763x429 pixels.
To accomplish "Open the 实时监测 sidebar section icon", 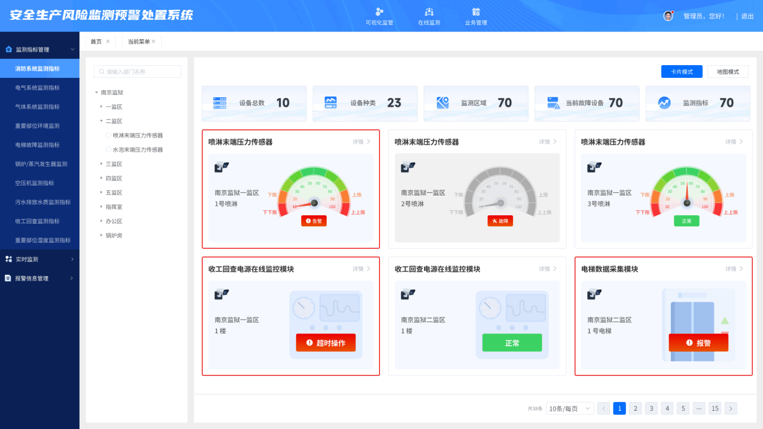I will [x=8, y=258].
